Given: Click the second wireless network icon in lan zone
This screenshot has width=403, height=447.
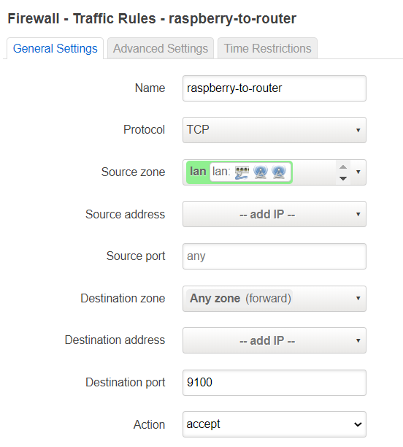Looking at the screenshot, I should (279, 172).
